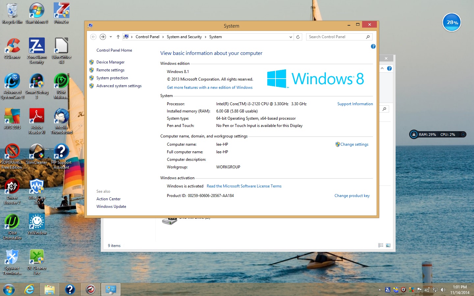Expand the recent locations arrow
This screenshot has width=474, height=296.
point(111,37)
